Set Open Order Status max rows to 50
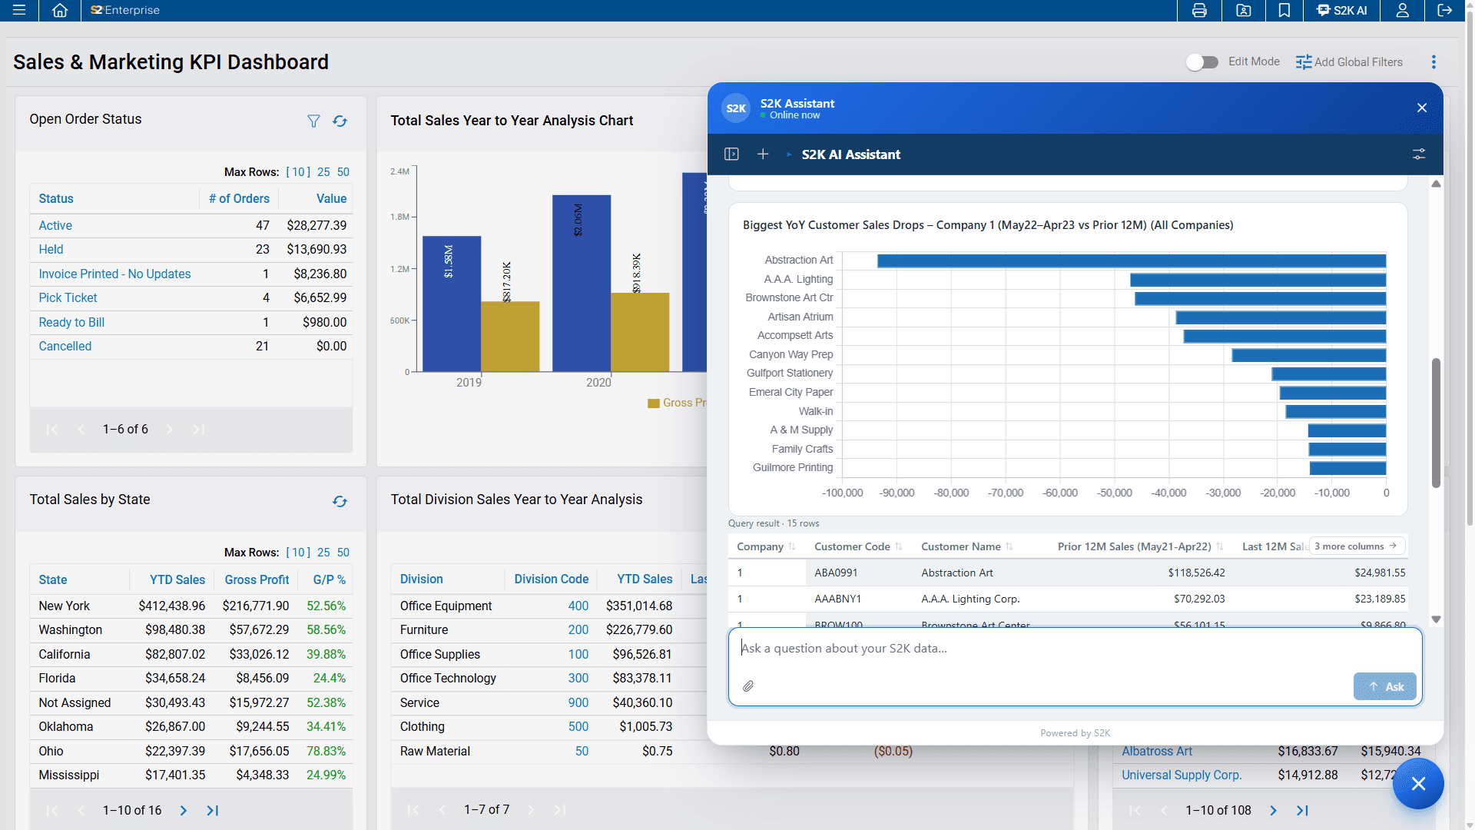The height and width of the screenshot is (830, 1475). [x=343, y=172]
